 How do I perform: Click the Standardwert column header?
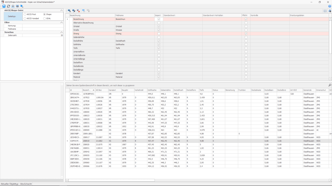[182, 15]
